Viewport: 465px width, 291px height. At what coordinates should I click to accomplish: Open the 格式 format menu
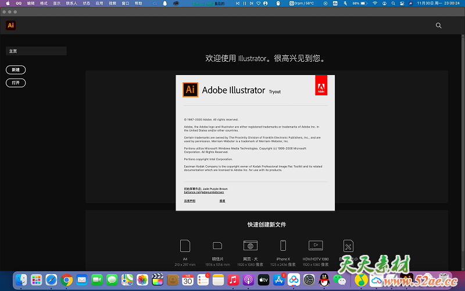click(44, 3)
